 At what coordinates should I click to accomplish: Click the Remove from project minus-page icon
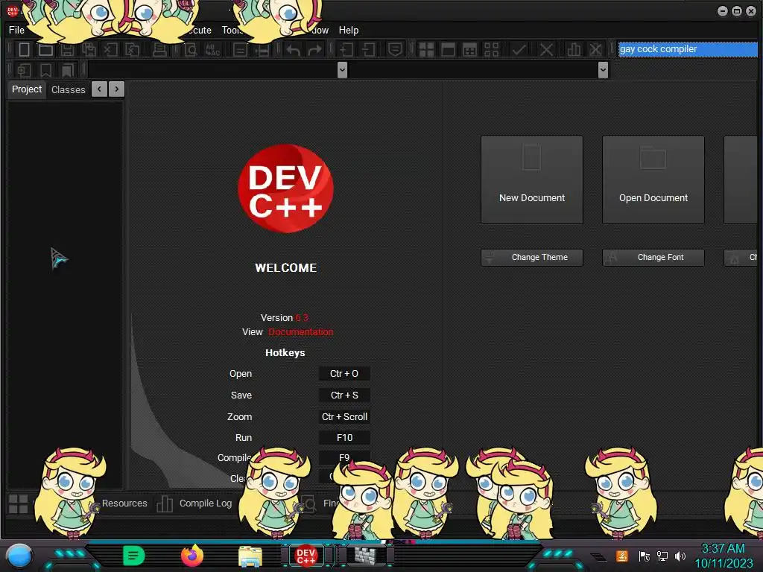368,50
